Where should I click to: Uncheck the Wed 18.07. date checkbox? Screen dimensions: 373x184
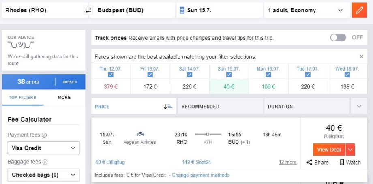click(x=347, y=75)
